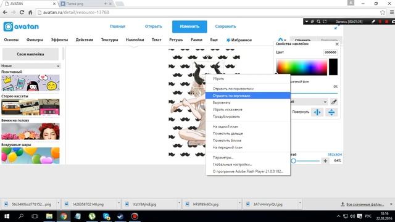This screenshot has height=222, width=395.
Task: Open the Windows Start menu
Action: point(7,216)
